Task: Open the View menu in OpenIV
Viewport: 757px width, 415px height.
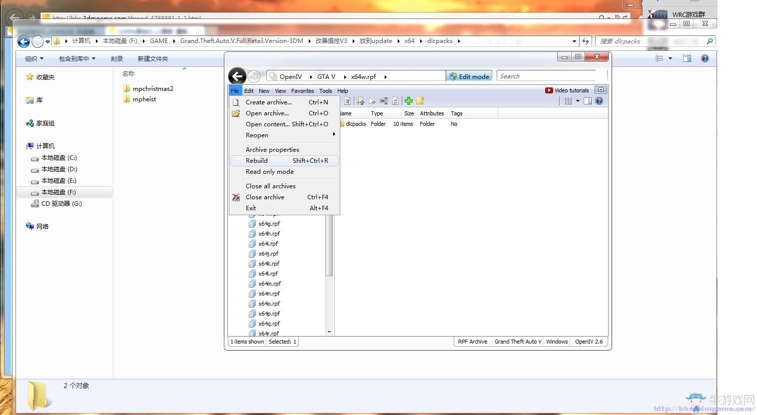Action: pos(280,91)
